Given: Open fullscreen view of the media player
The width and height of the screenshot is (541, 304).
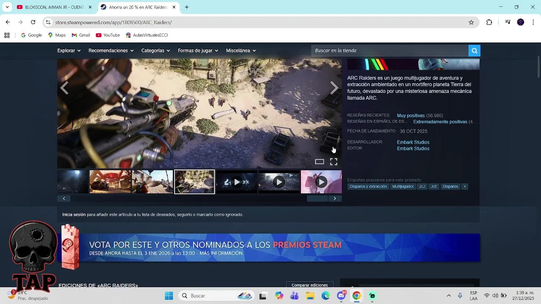Looking at the screenshot, I should 333,162.
